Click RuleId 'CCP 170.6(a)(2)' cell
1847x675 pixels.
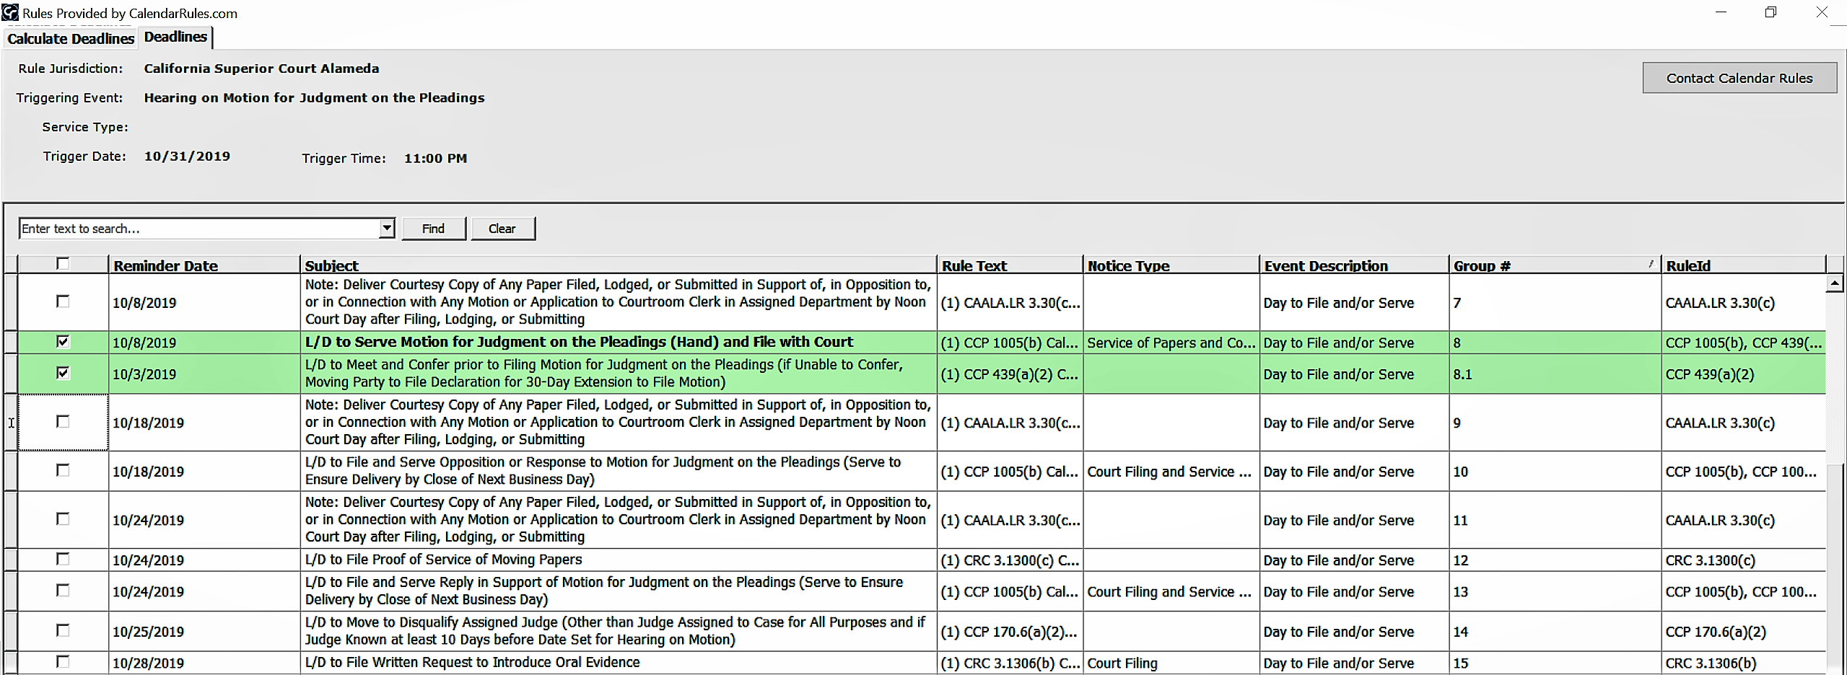pos(1742,631)
